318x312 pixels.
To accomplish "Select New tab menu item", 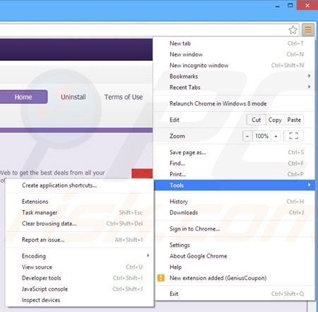I will pyautogui.click(x=235, y=43).
